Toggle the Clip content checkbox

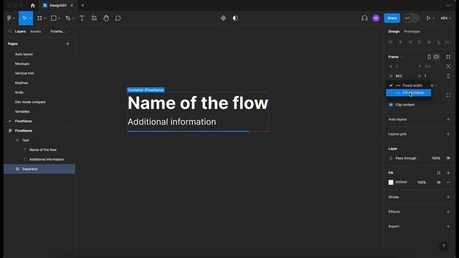coord(391,105)
